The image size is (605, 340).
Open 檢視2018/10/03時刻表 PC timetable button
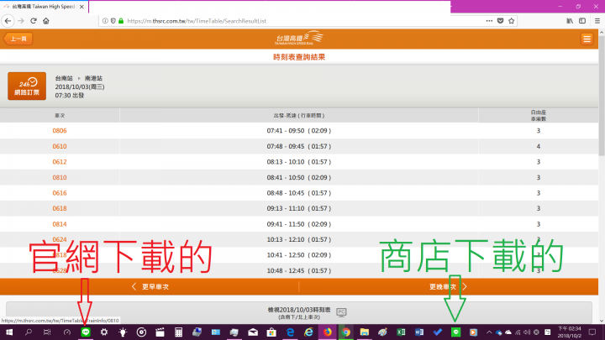click(x=299, y=312)
